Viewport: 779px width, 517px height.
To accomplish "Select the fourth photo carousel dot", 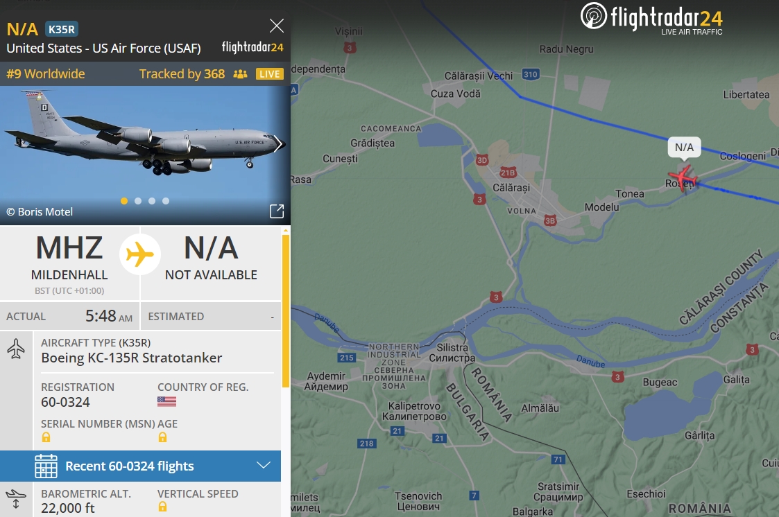I will pyautogui.click(x=166, y=201).
